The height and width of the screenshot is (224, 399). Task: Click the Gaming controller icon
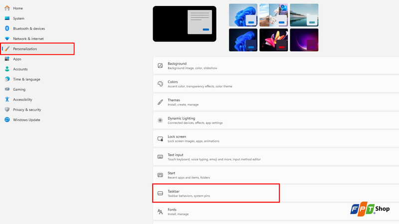tap(7, 90)
